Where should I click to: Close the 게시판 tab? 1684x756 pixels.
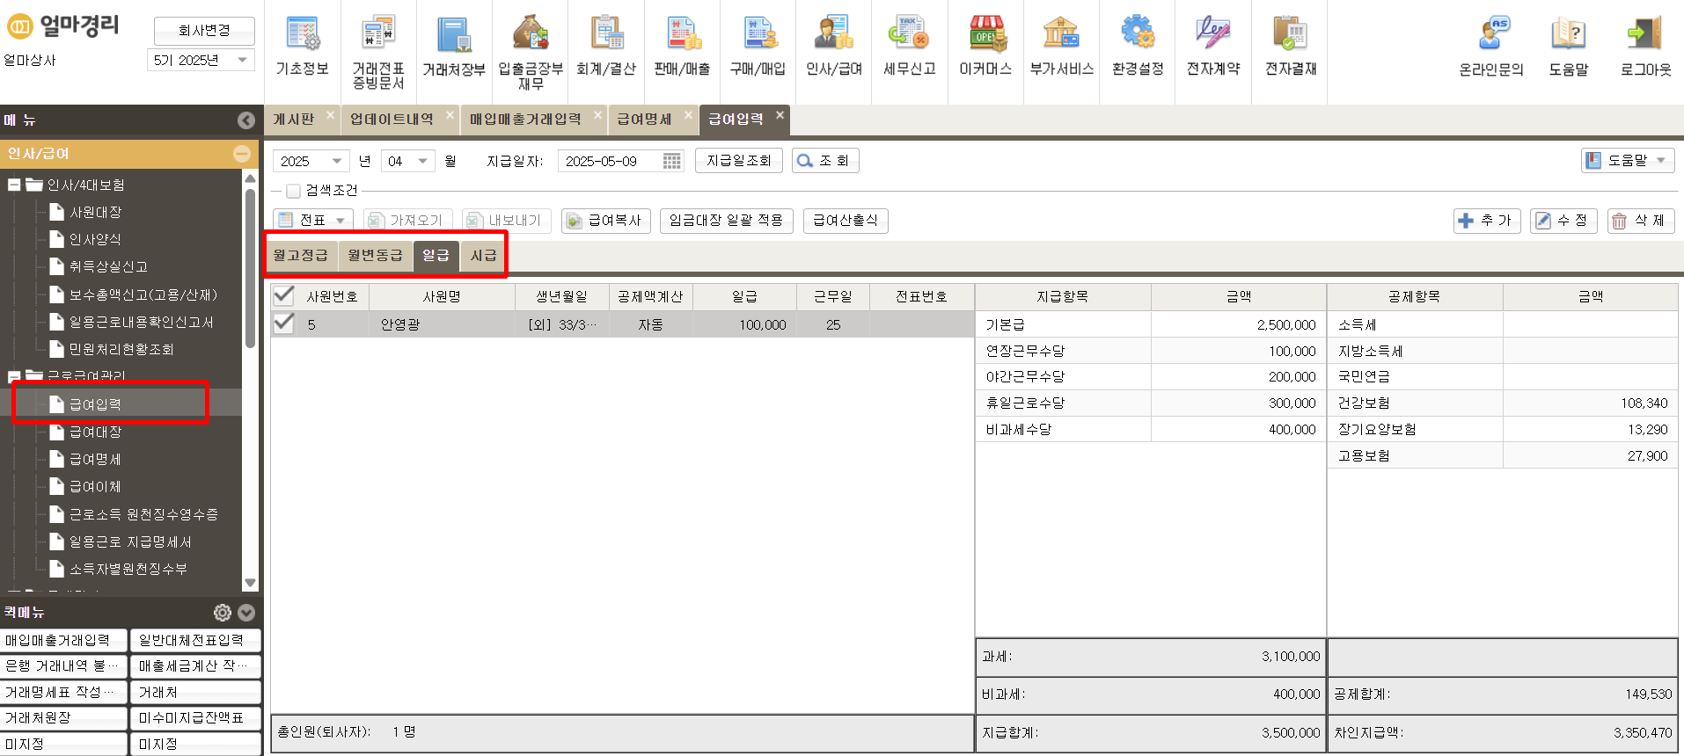tap(331, 114)
